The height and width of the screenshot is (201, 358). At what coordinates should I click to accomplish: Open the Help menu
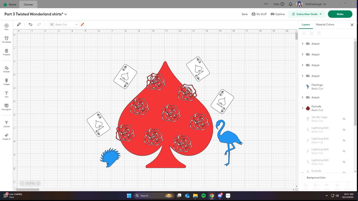click(279, 4)
